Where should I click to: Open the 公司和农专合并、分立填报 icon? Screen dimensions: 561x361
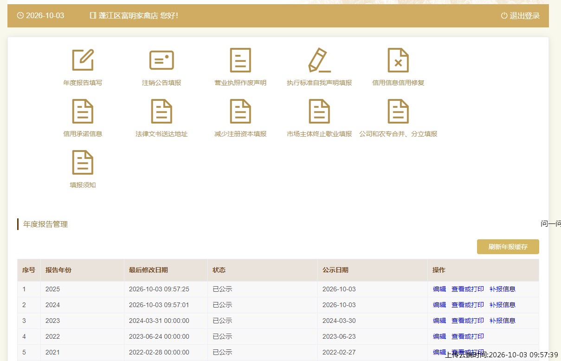[398, 112]
